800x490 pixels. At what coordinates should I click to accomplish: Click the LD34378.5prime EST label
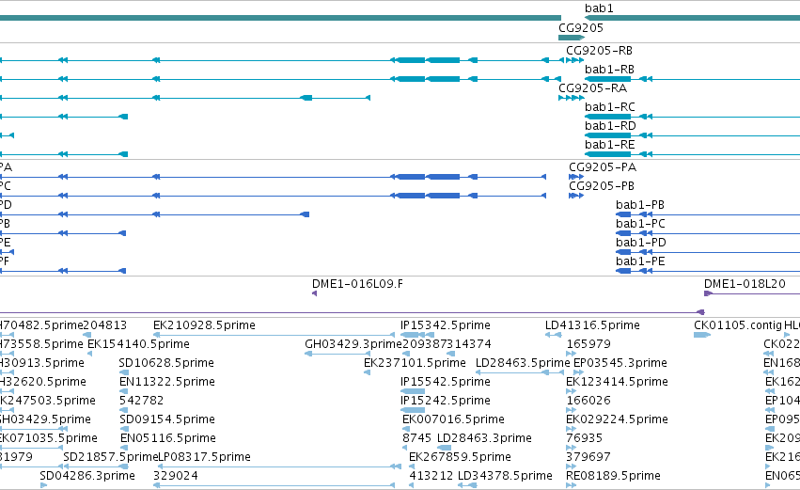(x=505, y=477)
